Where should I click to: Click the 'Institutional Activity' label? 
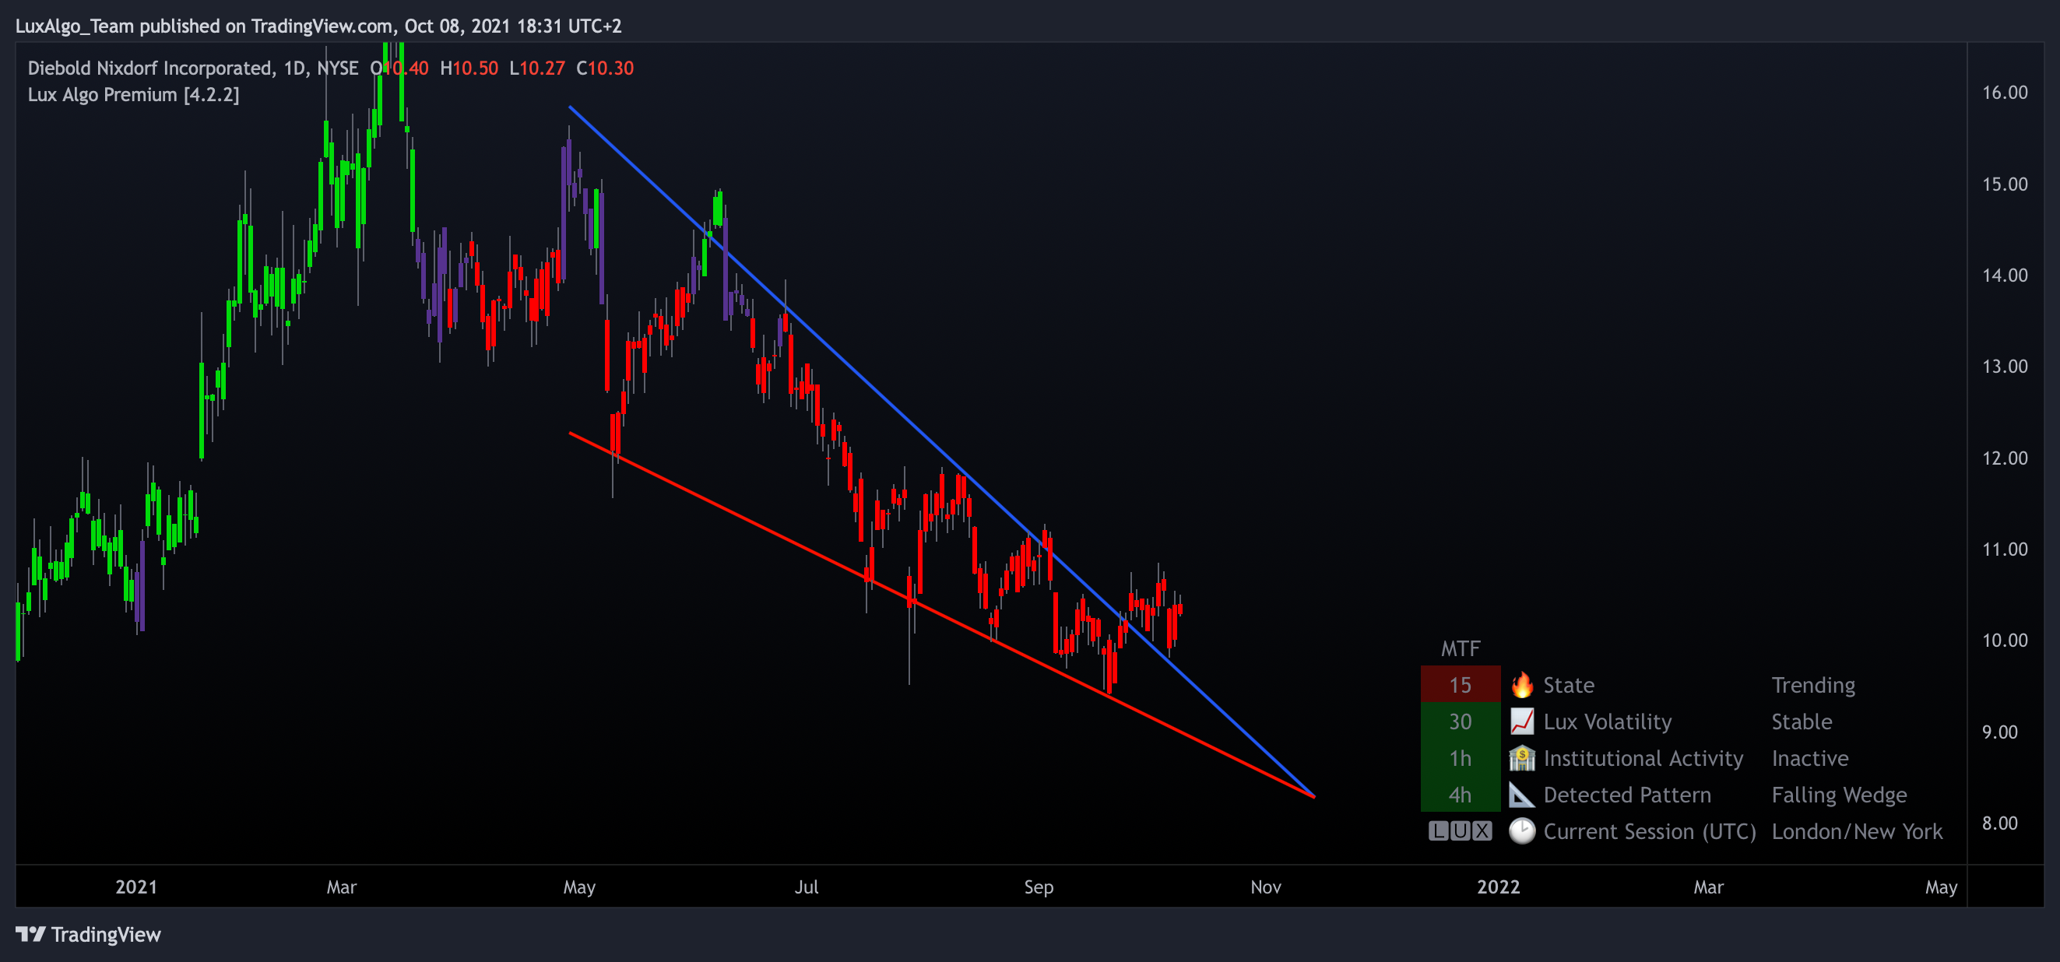pos(1643,758)
